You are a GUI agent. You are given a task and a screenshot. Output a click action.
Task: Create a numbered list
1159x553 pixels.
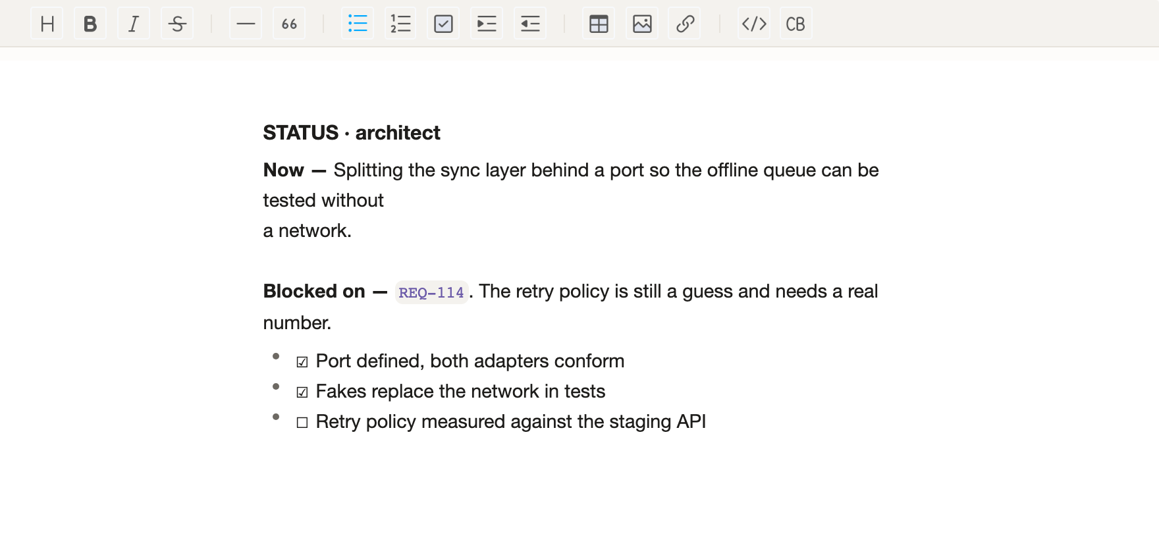point(400,24)
